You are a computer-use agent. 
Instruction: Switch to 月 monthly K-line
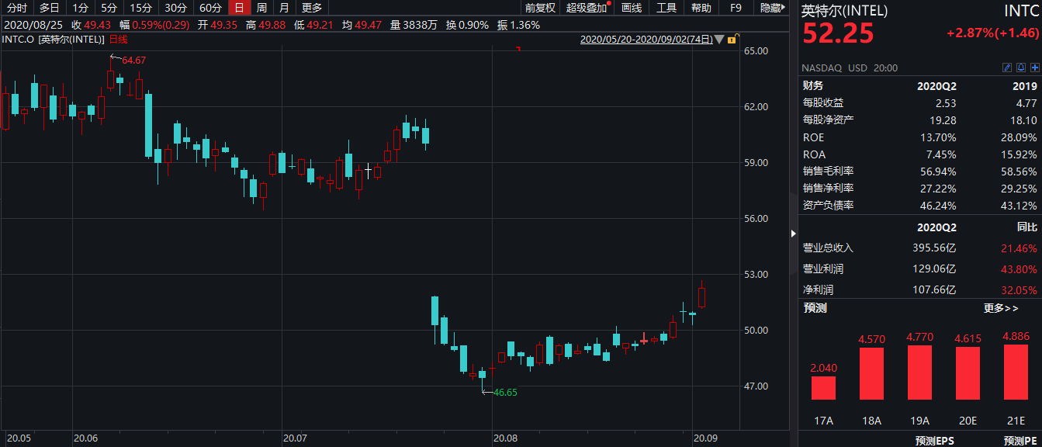point(284,8)
